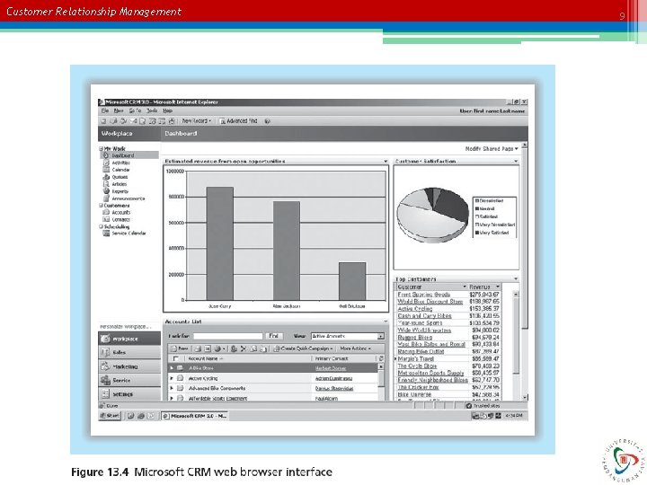
Task: Click the Very Satisfied legend color swatch
Action: tap(477, 233)
